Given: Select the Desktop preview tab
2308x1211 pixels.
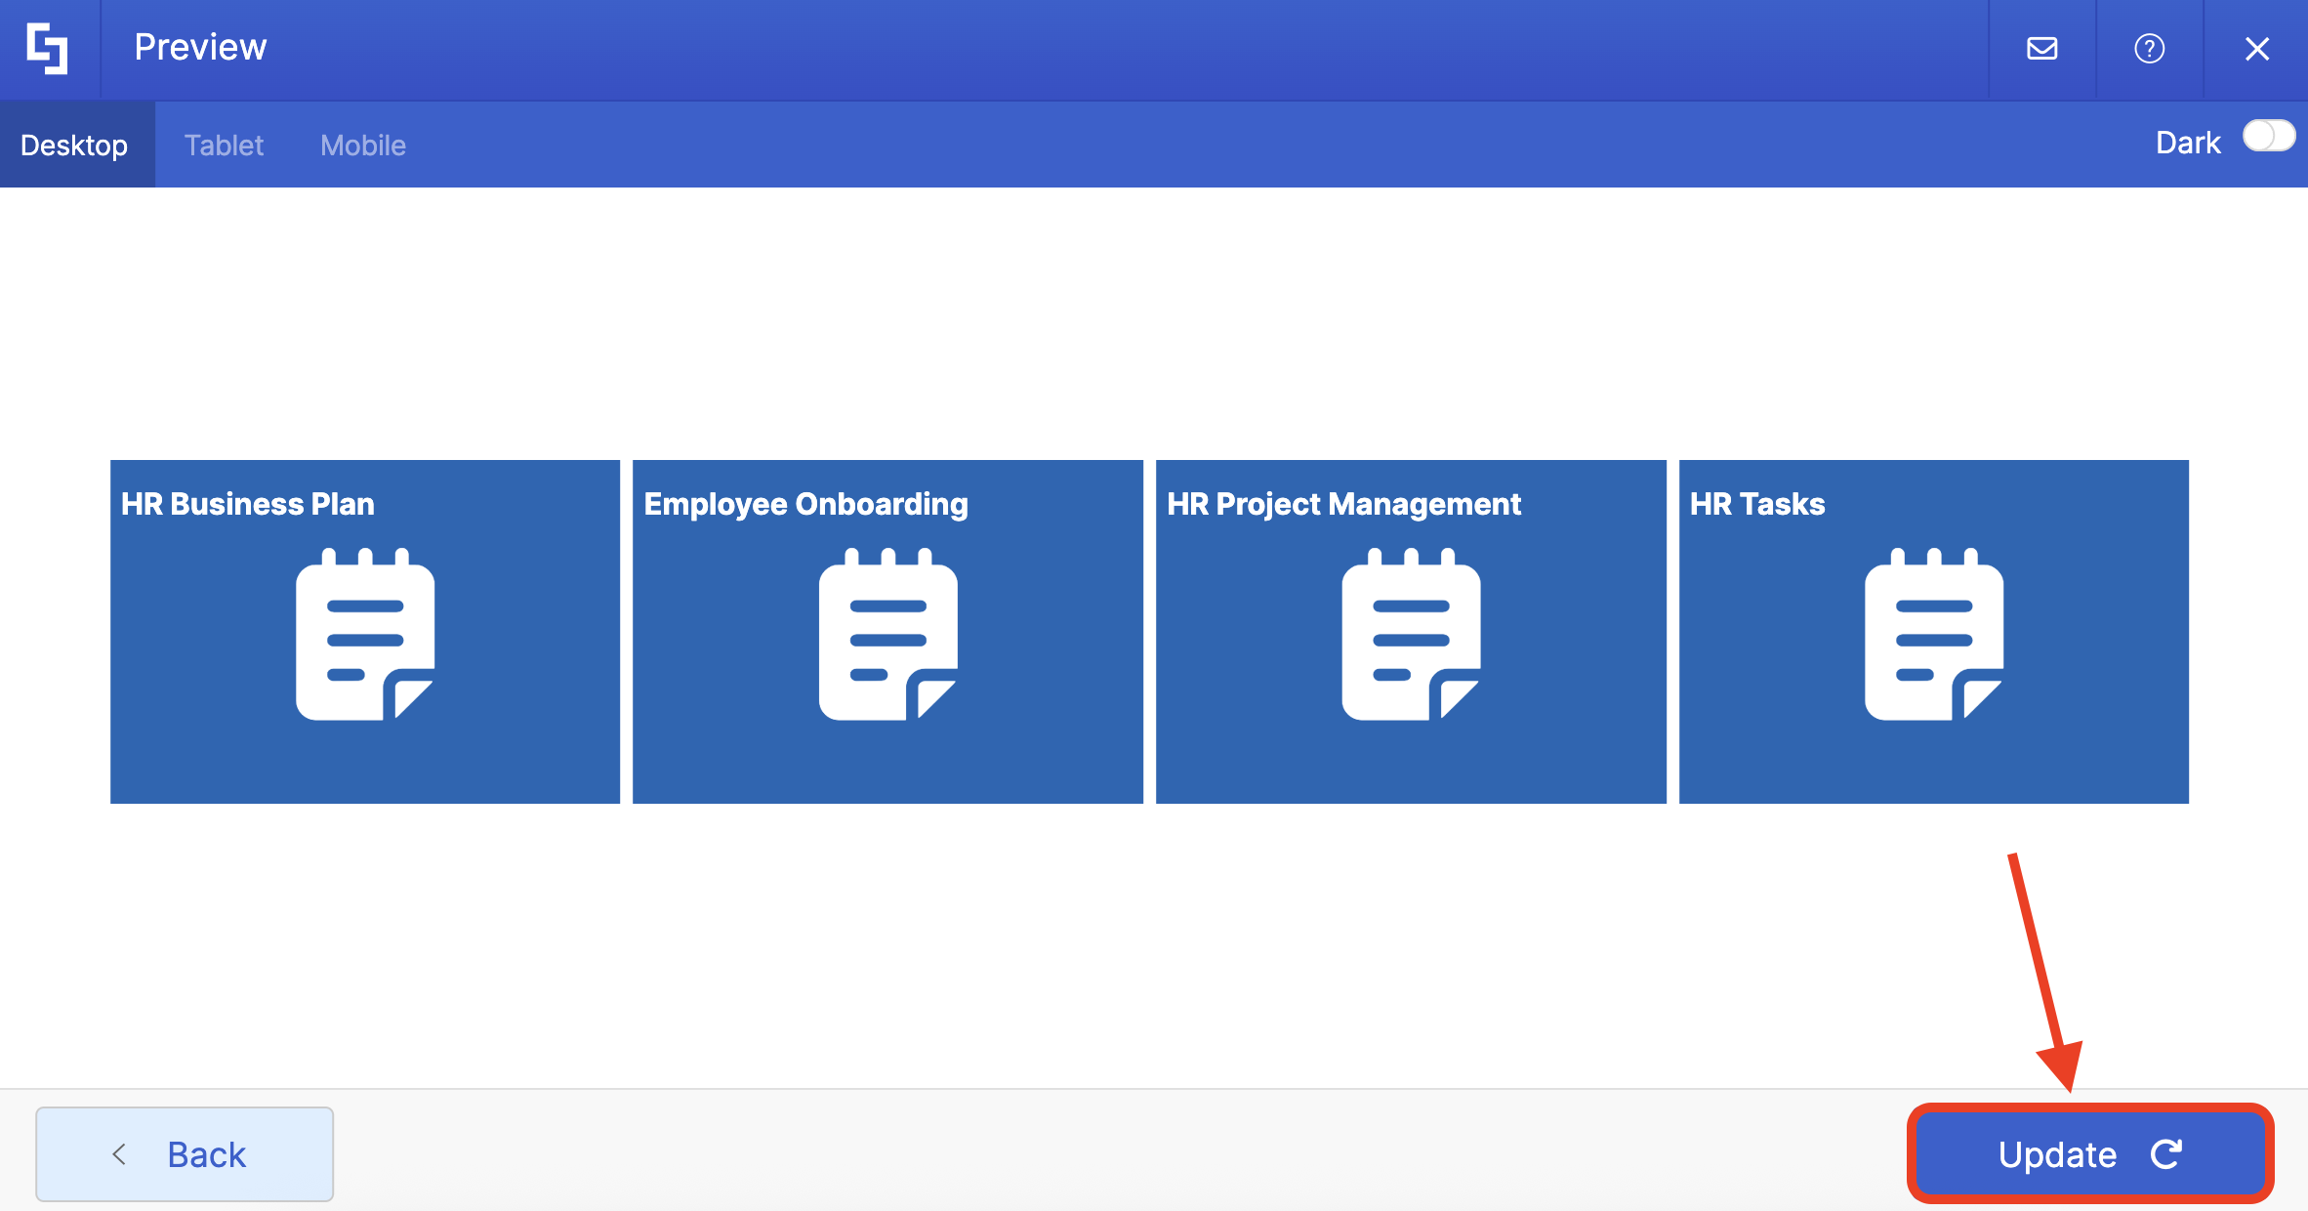Looking at the screenshot, I should coord(74,146).
